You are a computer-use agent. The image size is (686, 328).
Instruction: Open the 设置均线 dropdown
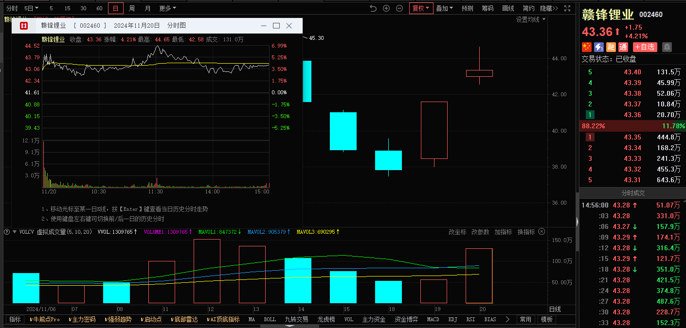pyautogui.click(x=531, y=19)
